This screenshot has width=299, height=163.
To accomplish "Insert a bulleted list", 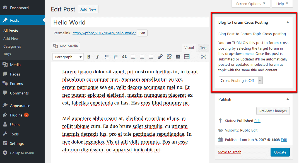I will [107, 57].
